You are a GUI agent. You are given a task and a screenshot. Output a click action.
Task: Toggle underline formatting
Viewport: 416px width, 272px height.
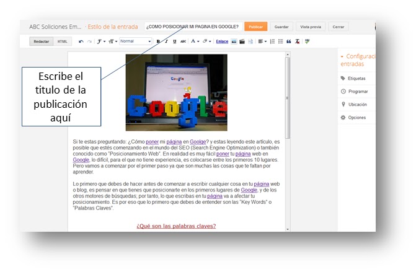pos(175,42)
